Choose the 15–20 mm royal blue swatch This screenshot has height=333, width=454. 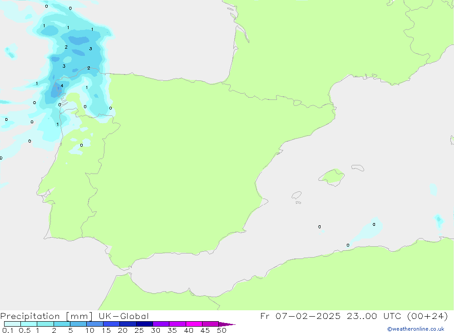coord(112,324)
